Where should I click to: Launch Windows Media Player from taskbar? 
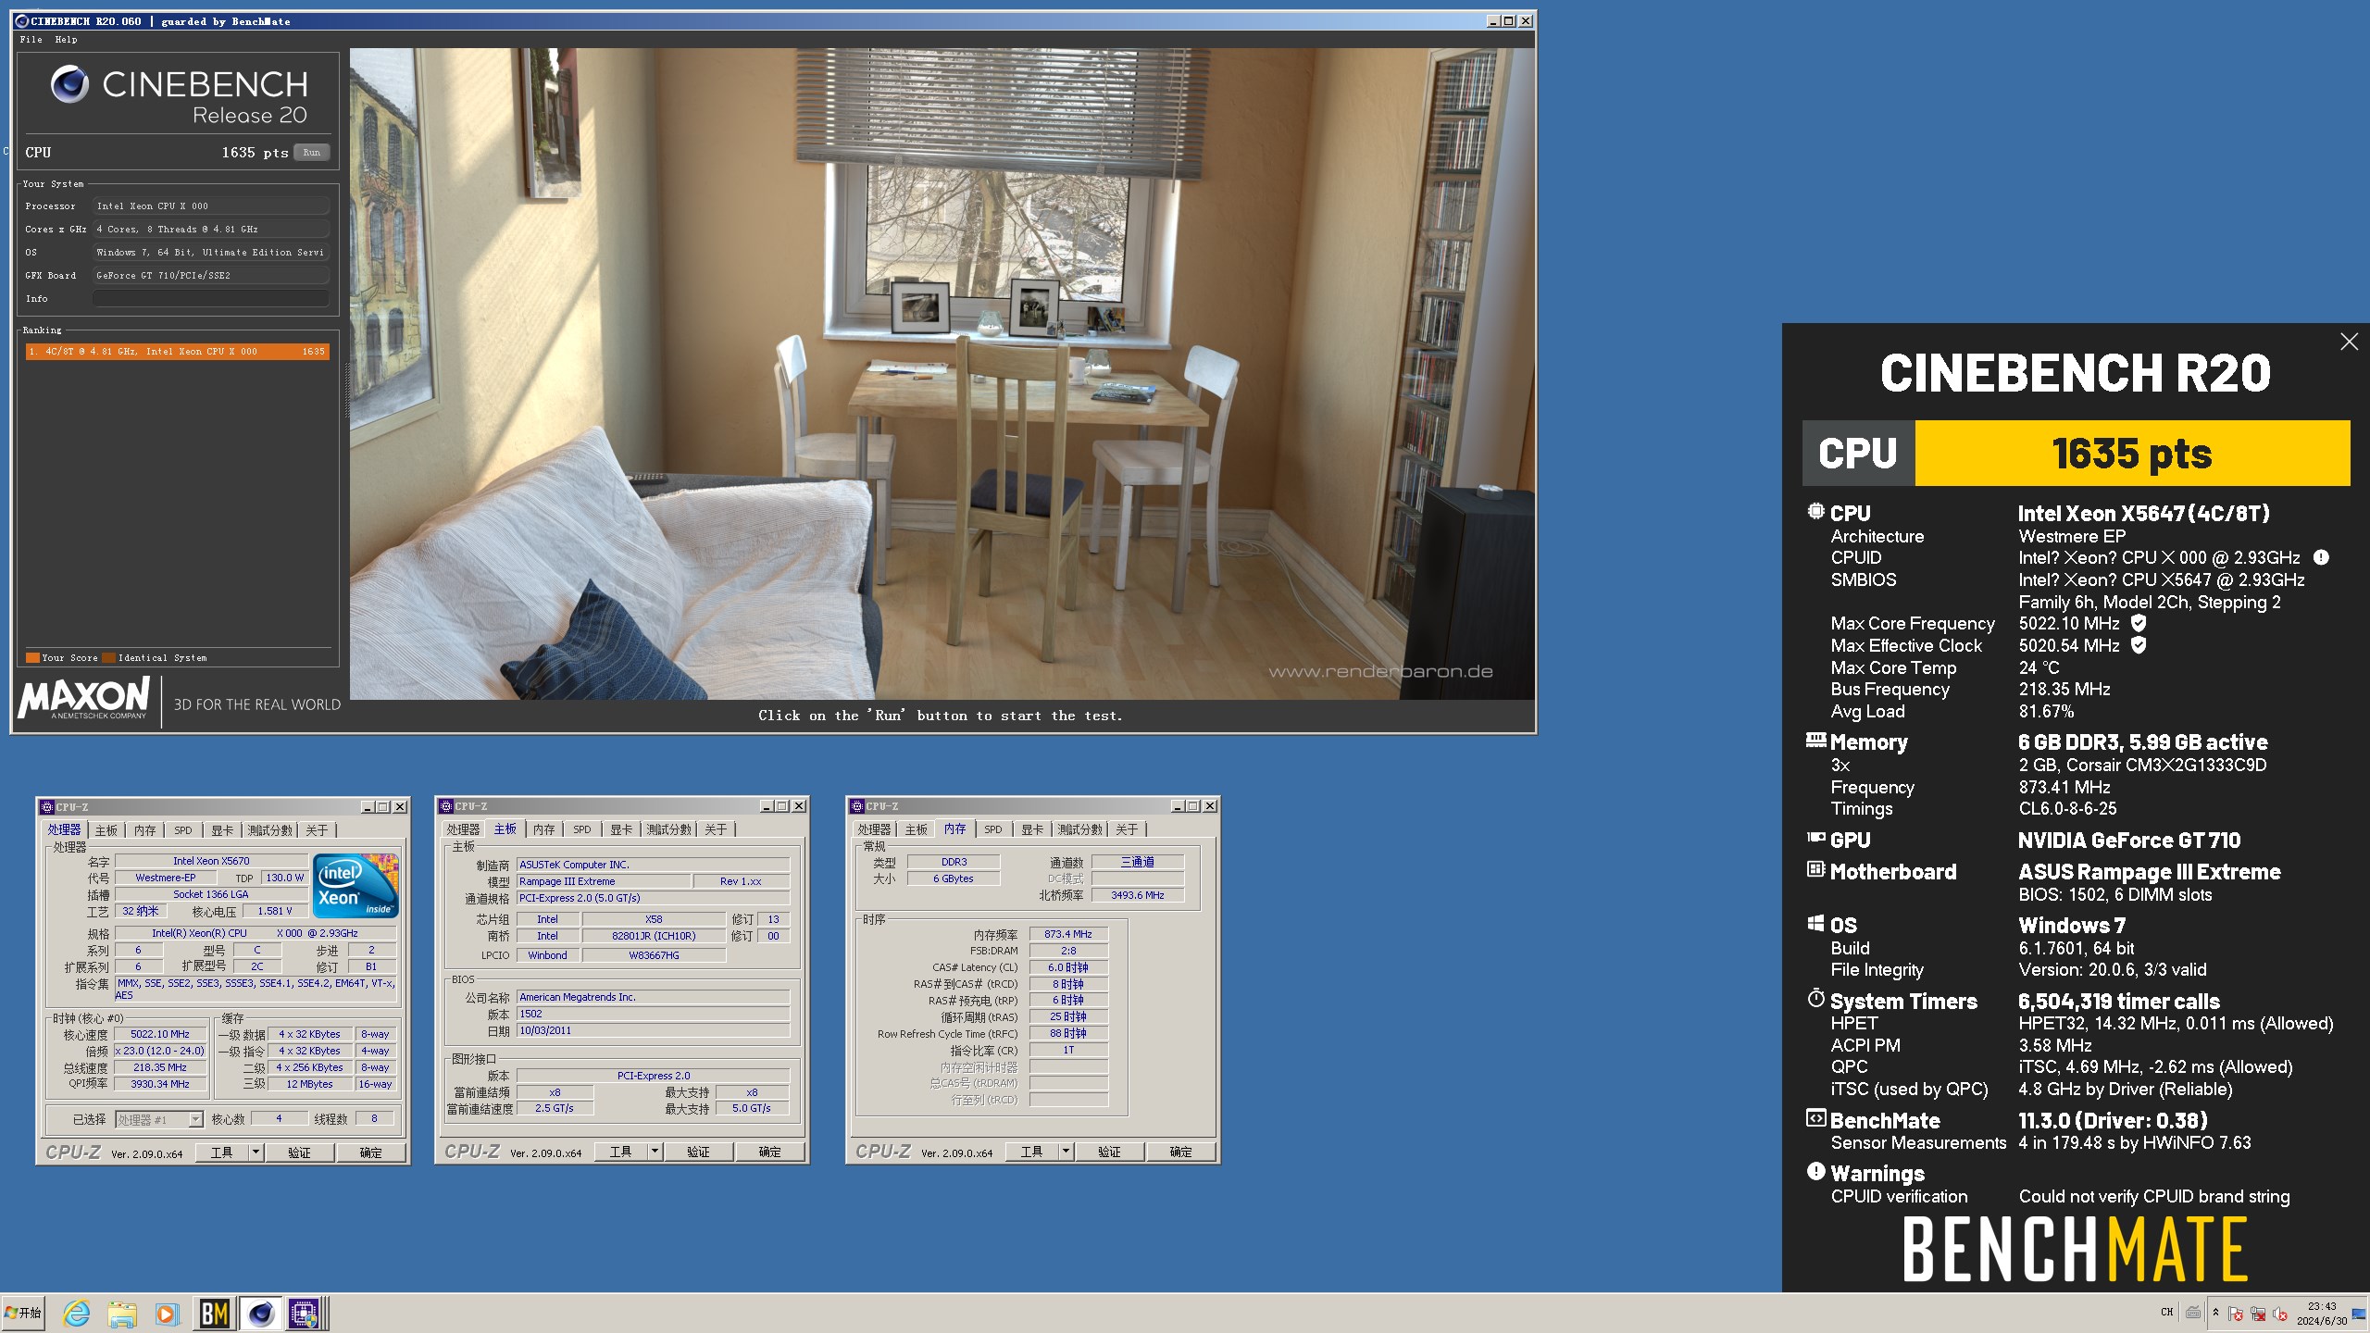[166, 1314]
